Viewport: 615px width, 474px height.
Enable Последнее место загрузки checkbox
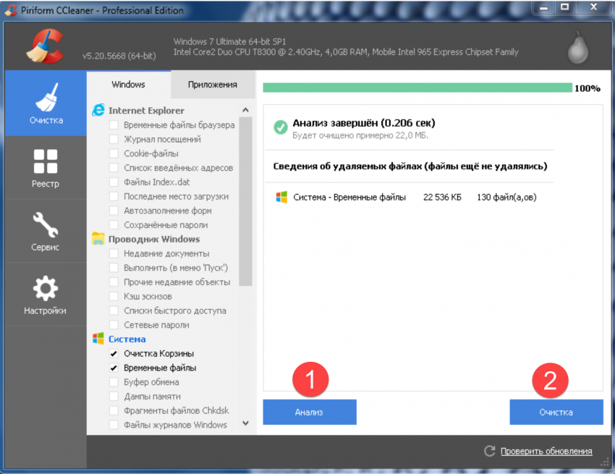point(114,196)
